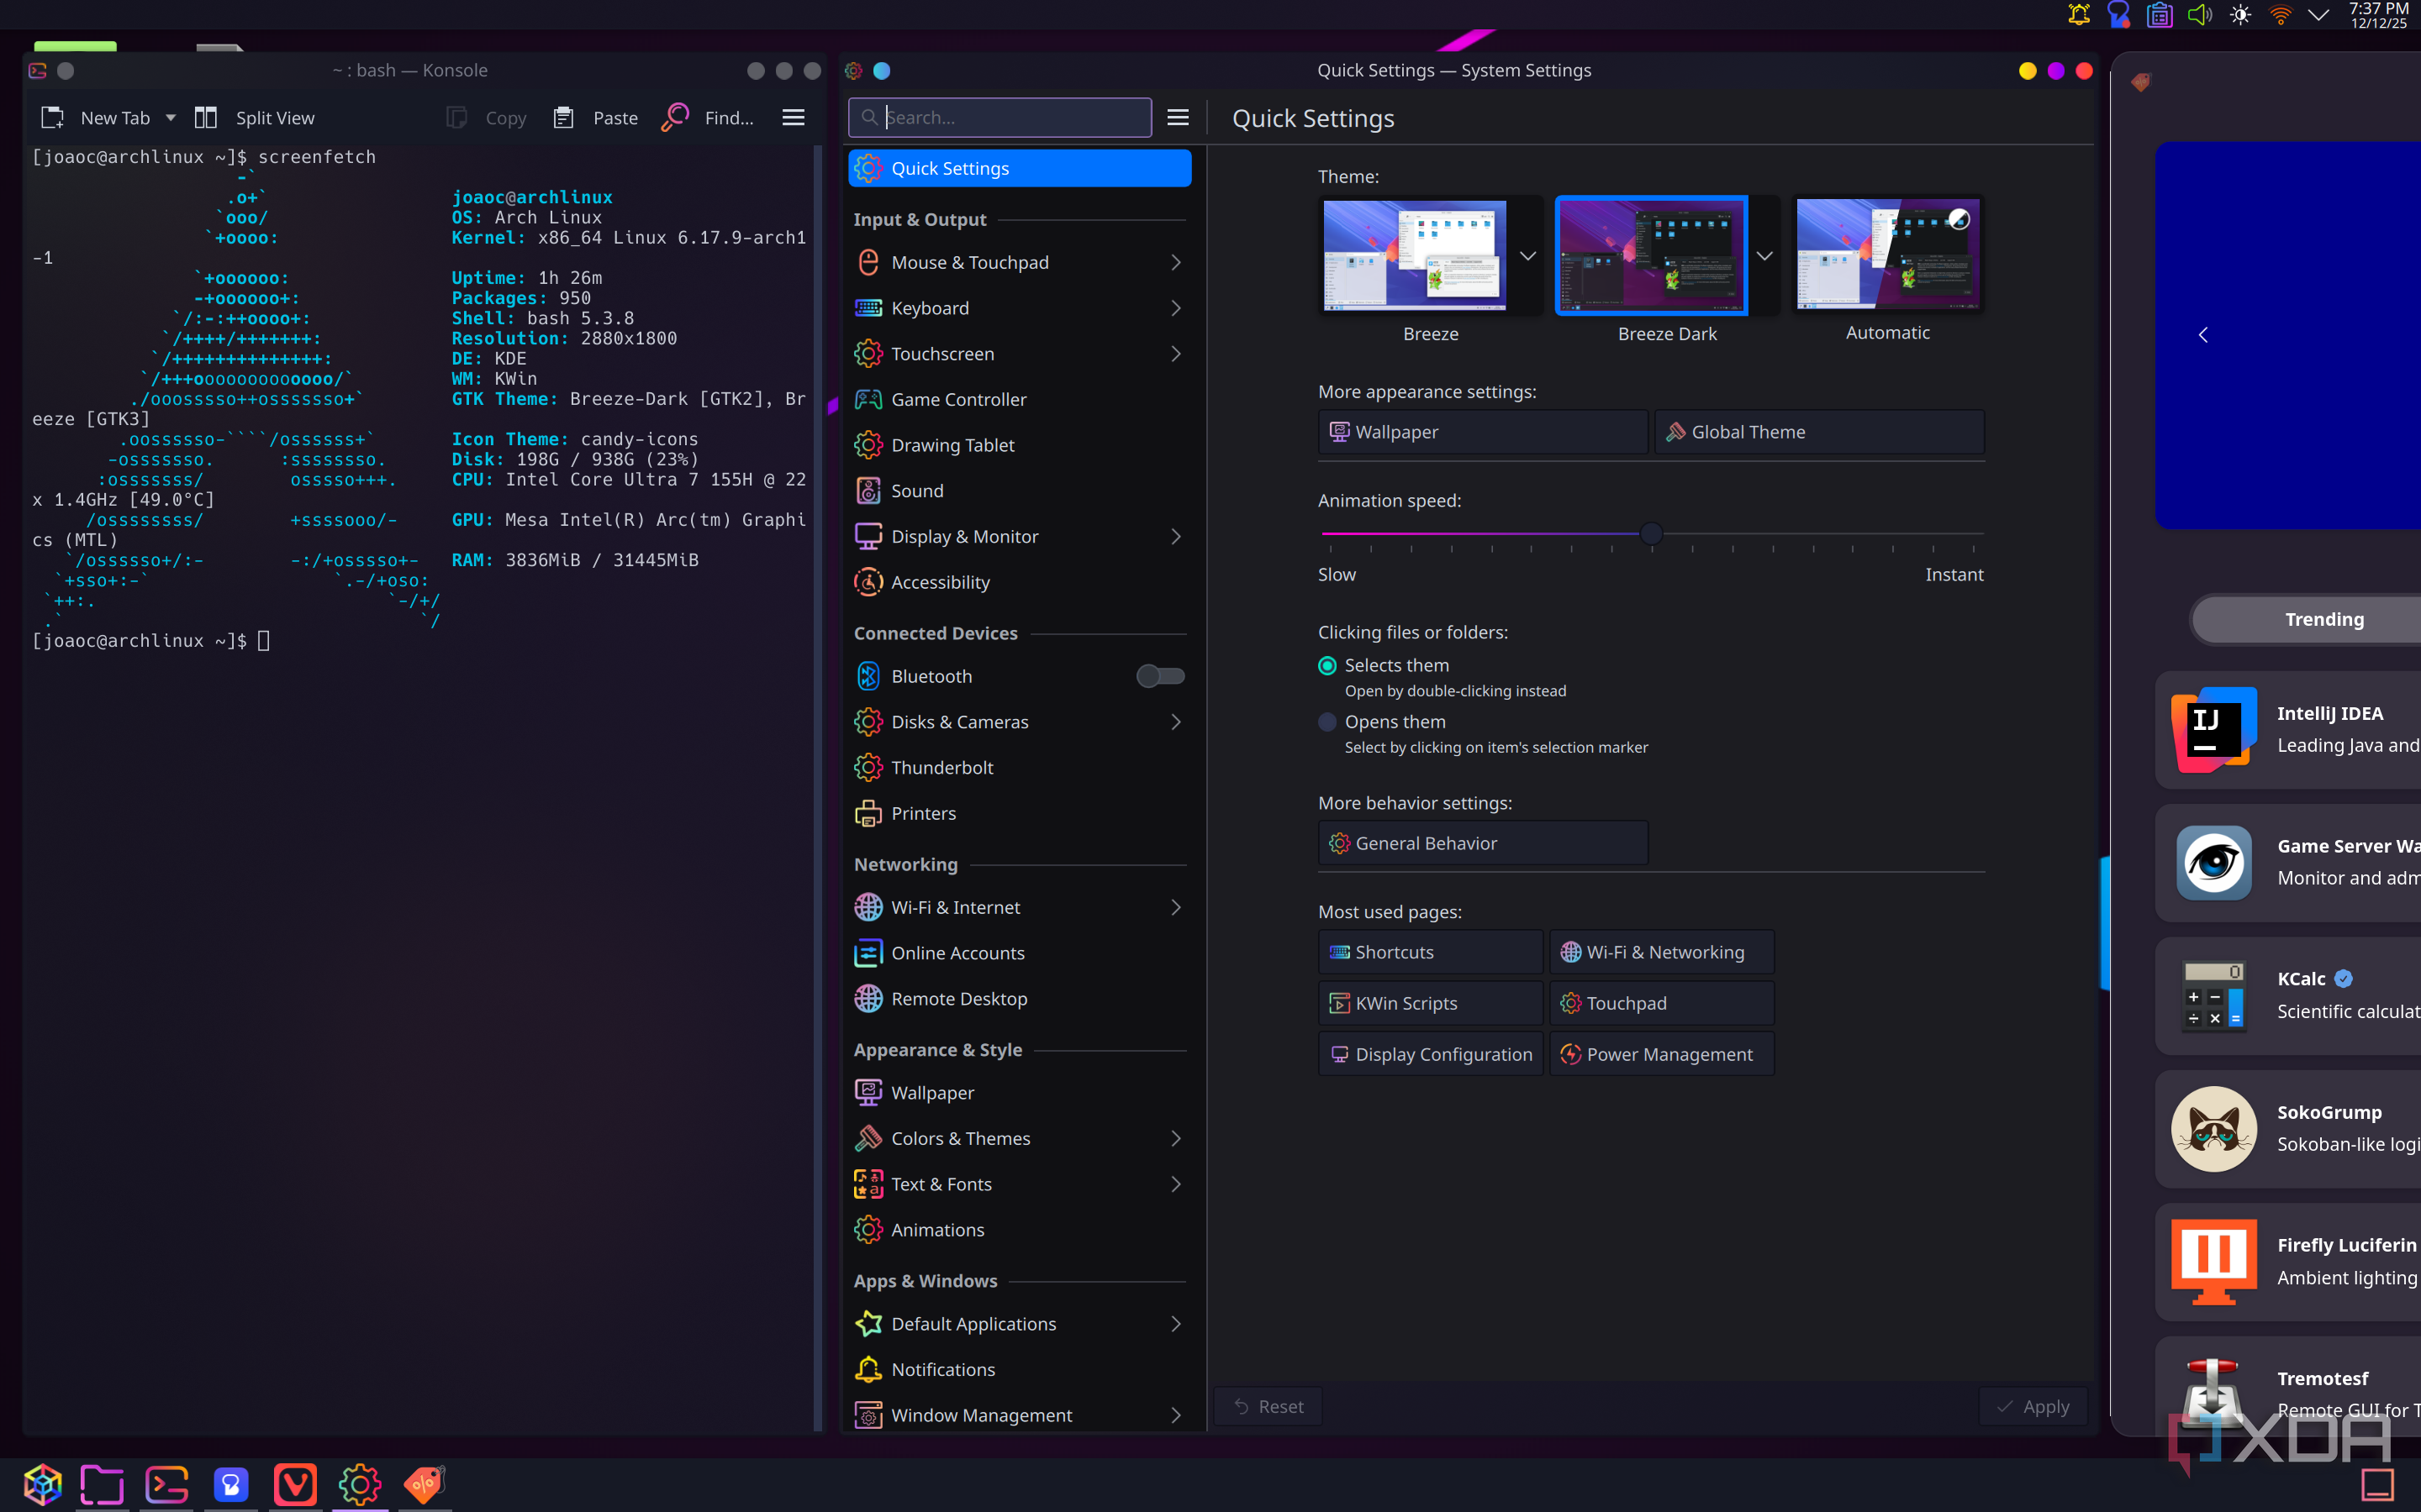Open Printers settings page
Screen dimensions: 2421x1512
point(1020,813)
